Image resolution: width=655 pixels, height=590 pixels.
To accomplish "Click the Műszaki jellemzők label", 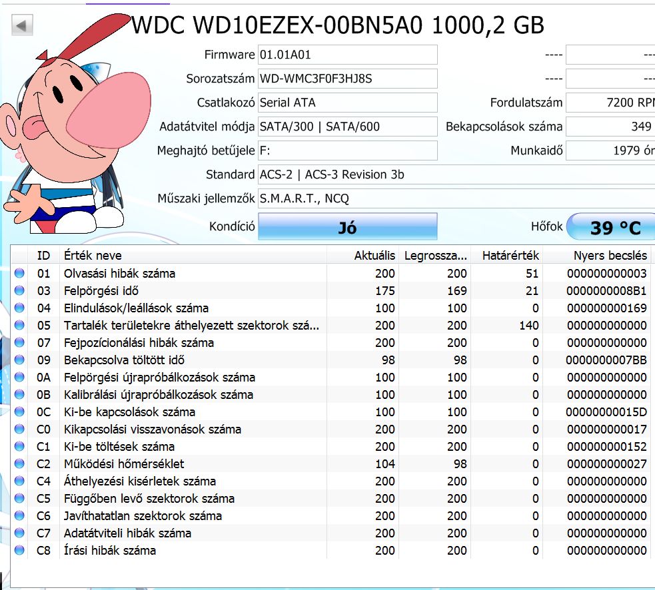I will [206, 198].
